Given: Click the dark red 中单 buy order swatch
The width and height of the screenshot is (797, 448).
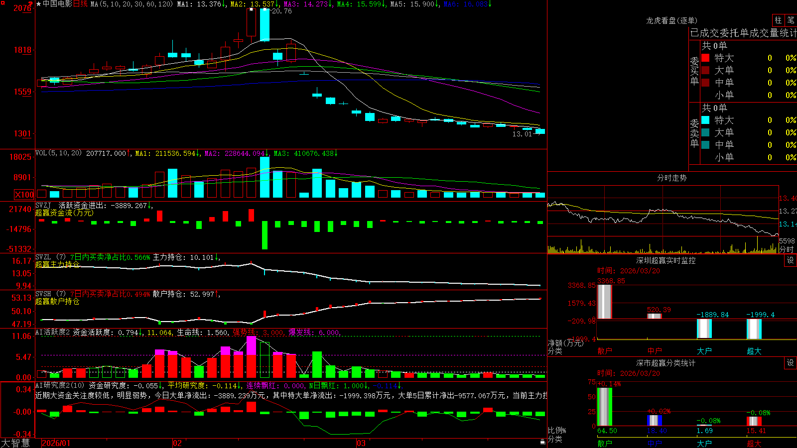Looking at the screenshot, I should [x=705, y=83].
